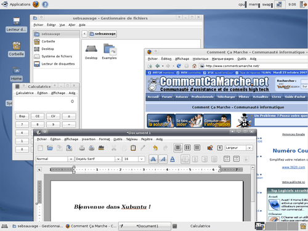Switch to two column layout
Screen dimensions: 308x231
coord(187,148)
